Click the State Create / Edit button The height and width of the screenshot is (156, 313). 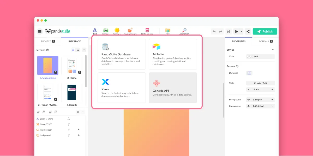point(260,83)
